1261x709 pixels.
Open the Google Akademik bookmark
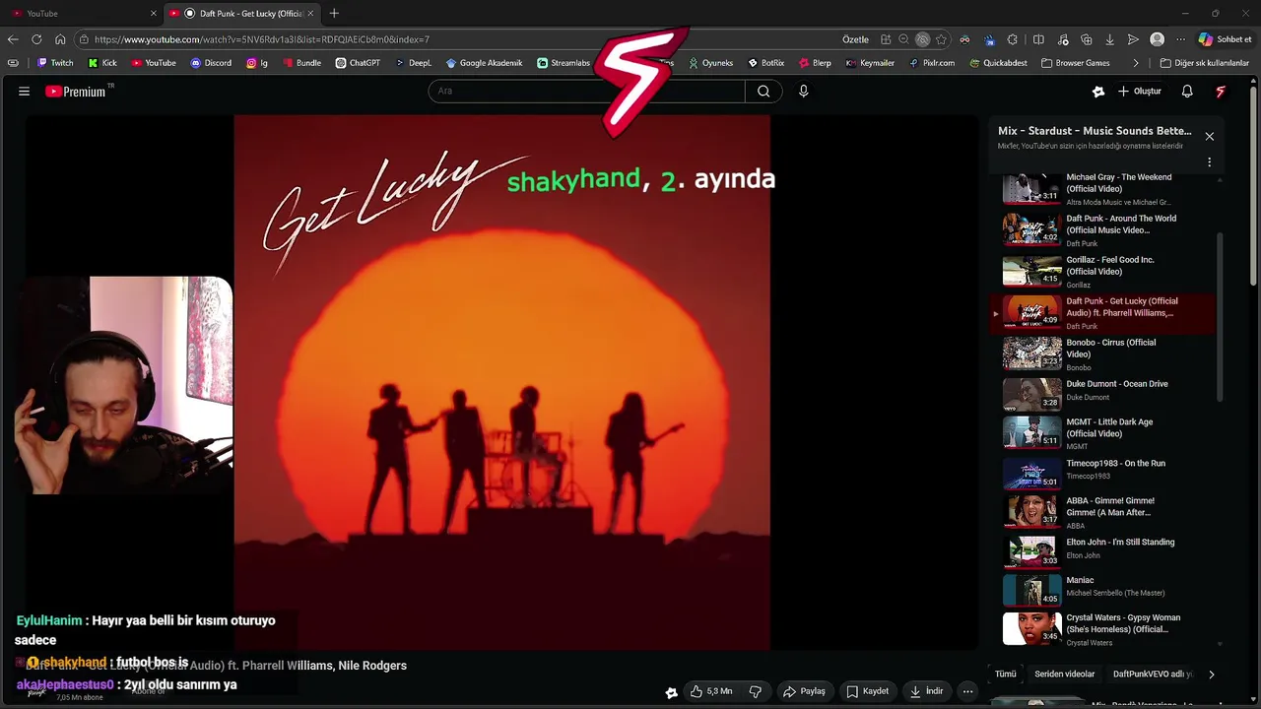(484, 63)
